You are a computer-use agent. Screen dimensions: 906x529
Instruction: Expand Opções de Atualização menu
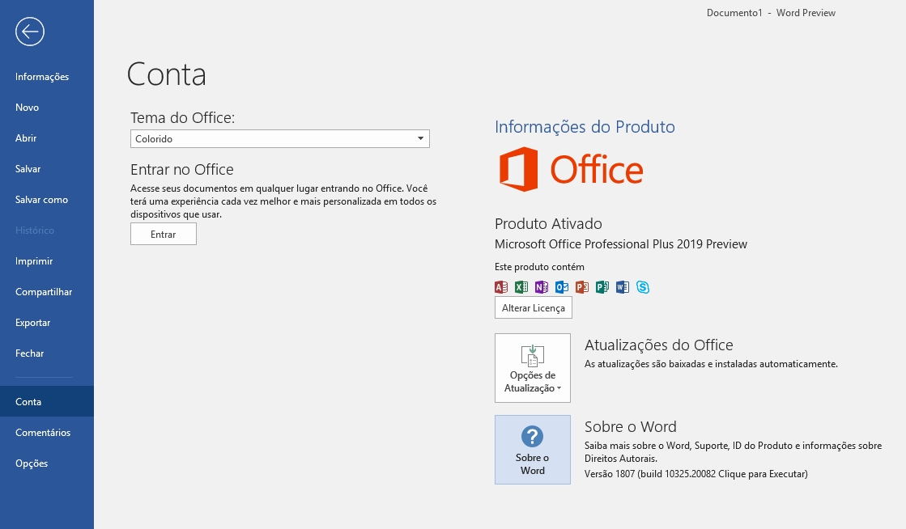(533, 368)
